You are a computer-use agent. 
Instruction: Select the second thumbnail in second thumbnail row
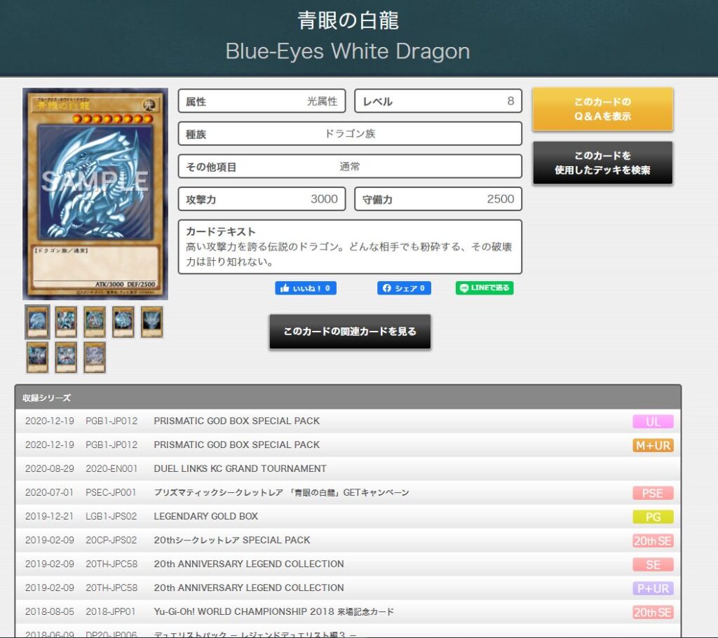[66, 358]
